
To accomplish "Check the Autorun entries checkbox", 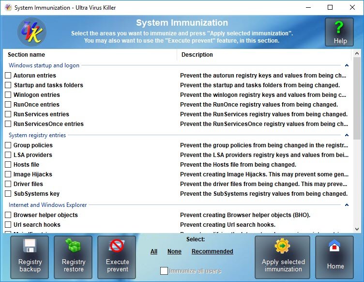I will click(x=8, y=75).
